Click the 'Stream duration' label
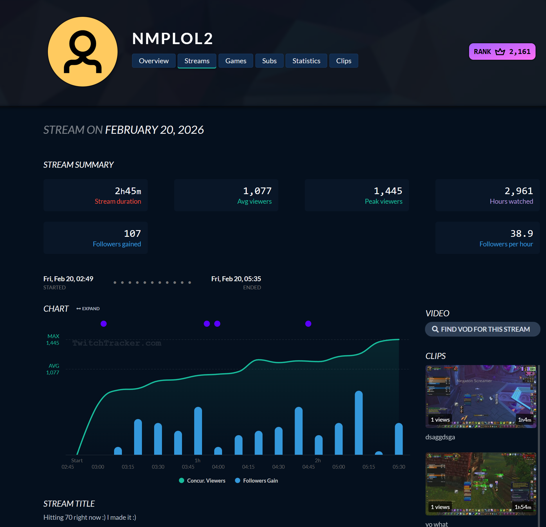The image size is (546, 527). pyautogui.click(x=118, y=201)
